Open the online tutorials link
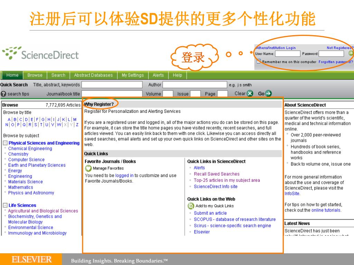 tap(326, 210)
